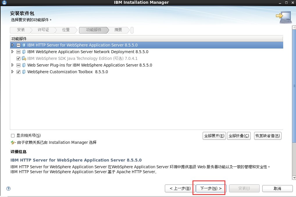296x197 pixels.
Task: Click the vertical scrollbar thumb
Action: (x=294, y=86)
